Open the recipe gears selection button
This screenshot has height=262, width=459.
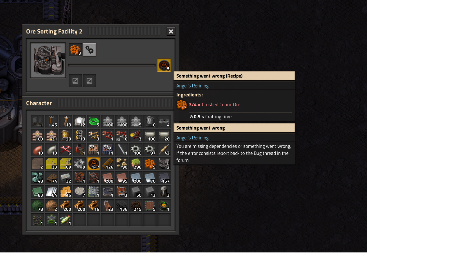(x=89, y=50)
